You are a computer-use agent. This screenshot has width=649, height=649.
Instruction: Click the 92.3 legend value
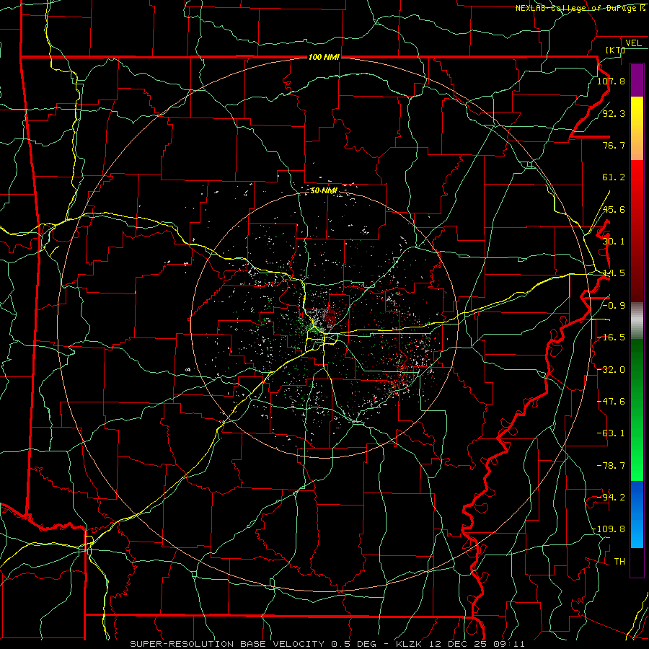coord(614,113)
